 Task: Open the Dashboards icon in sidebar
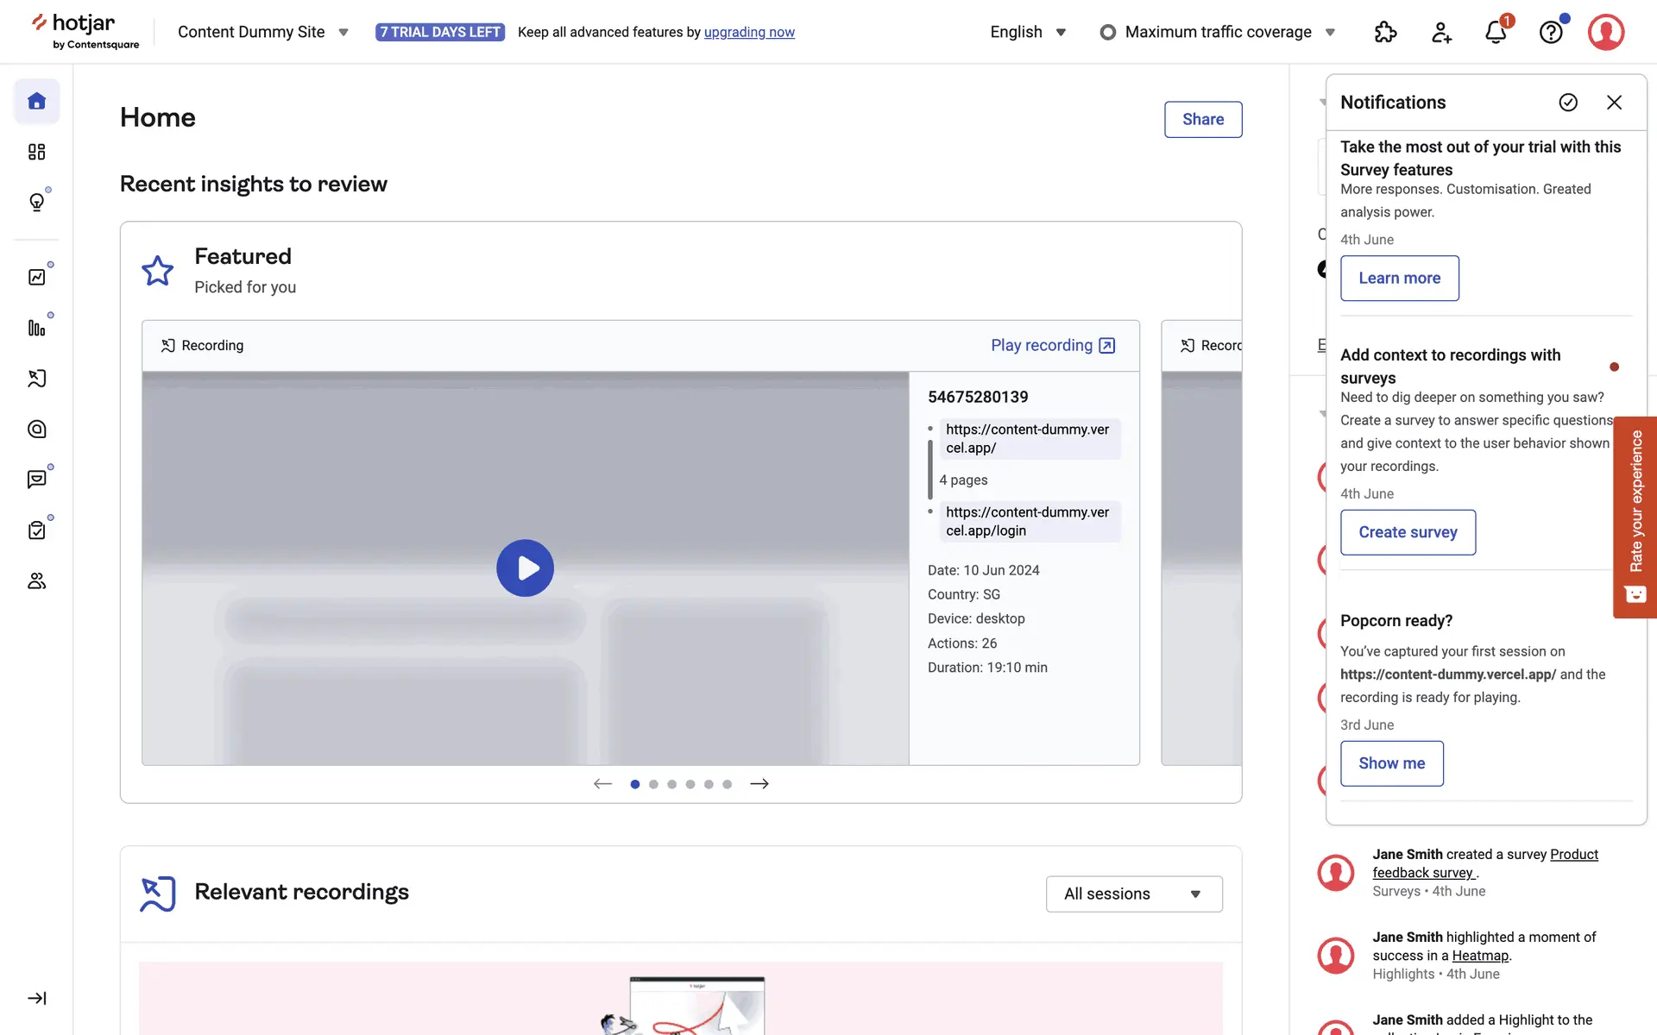[x=36, y=152]
